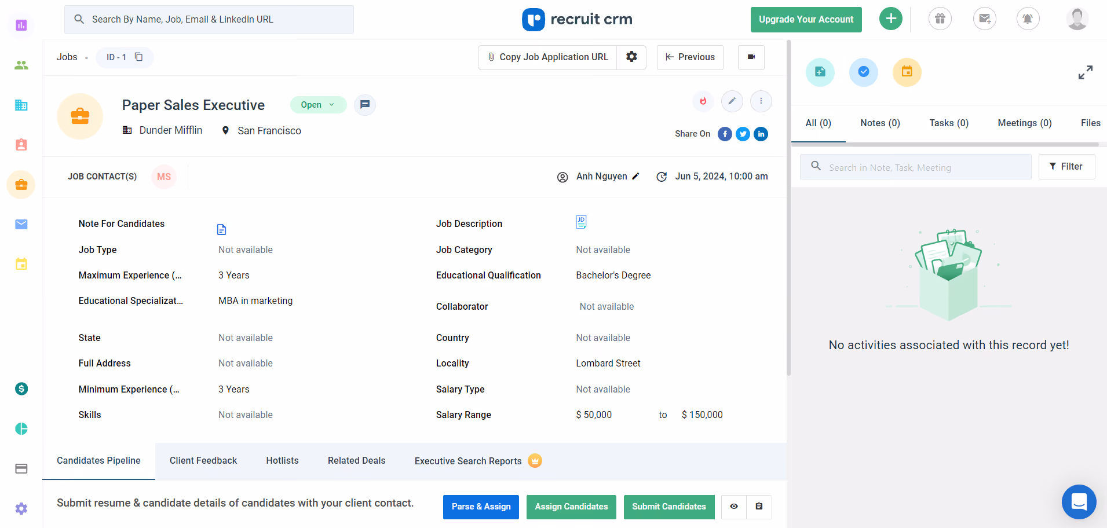Screen dimensions: 1107x528
Task: Copy the job ID with copy icon
Action: tap(138, 57)
